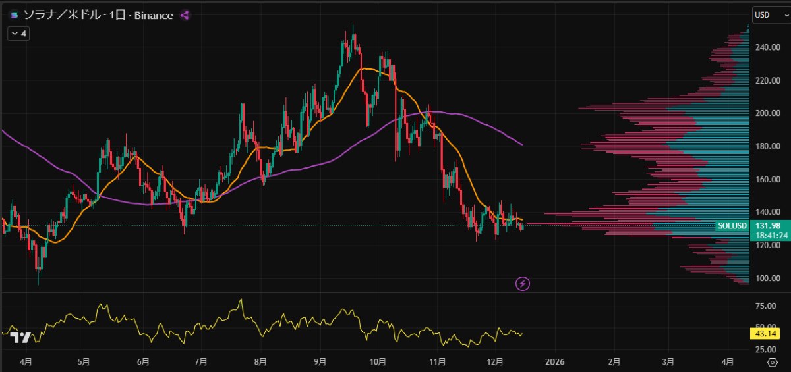Click the 25.00 RSI axis label
The height and width of the screenshot is (372, 791).
coord(765,349)
